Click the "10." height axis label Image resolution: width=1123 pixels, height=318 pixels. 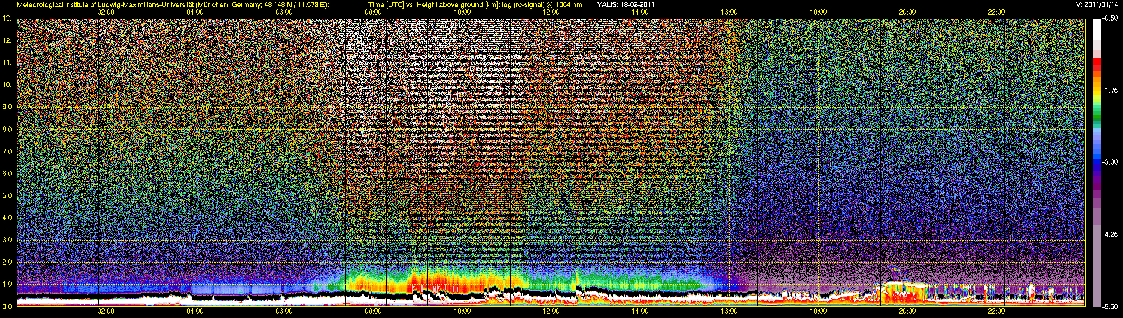click(x=7, y=85)
